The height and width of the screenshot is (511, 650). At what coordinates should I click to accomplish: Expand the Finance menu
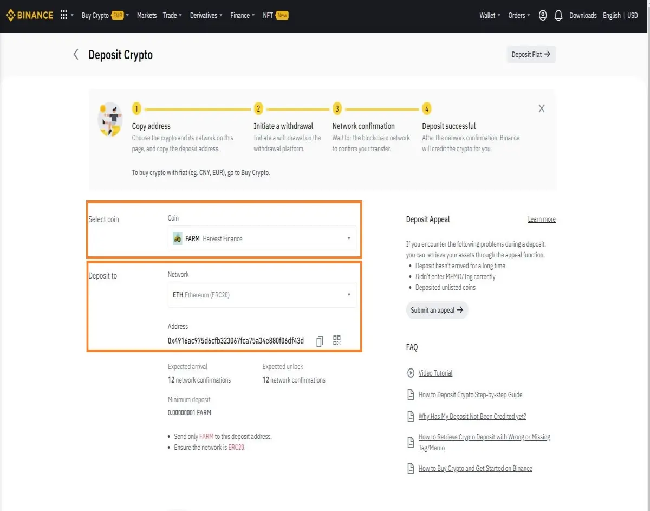(x=242, y=15)
